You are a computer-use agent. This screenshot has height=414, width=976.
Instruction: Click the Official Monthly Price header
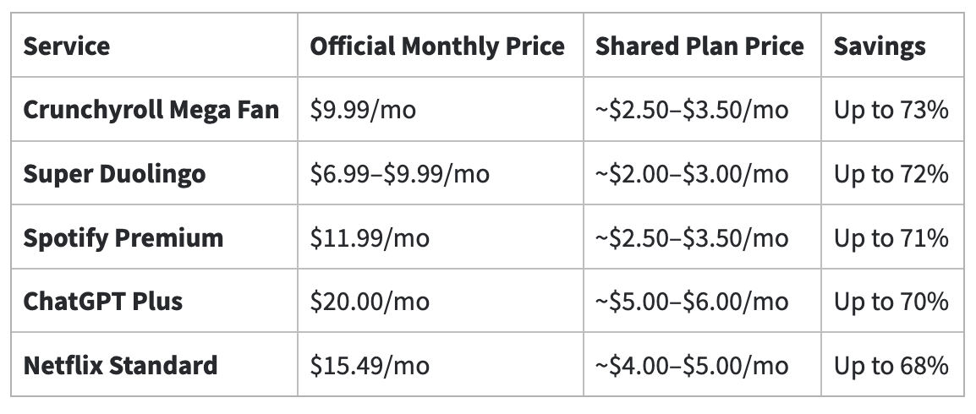click(436, 46)
